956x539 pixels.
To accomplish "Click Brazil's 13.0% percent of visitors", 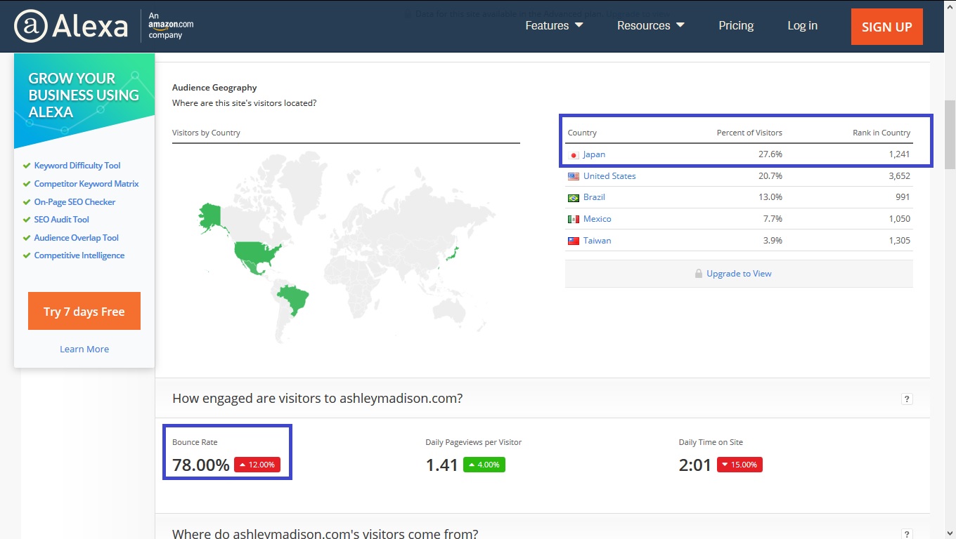I will click(x=771, y=197).
